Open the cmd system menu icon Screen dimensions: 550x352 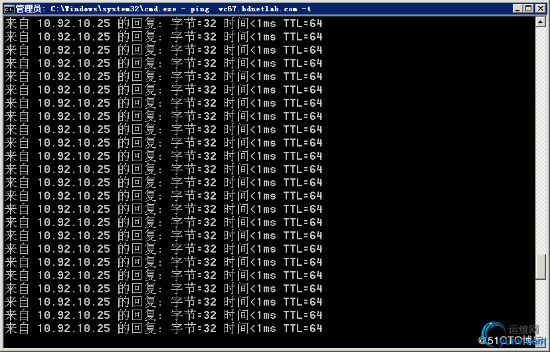click(9, 9)
